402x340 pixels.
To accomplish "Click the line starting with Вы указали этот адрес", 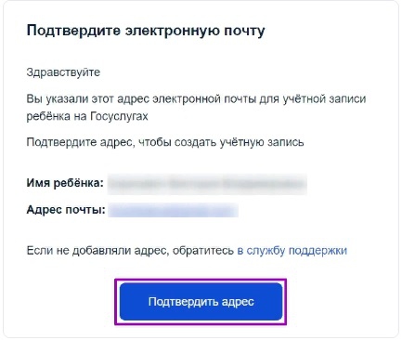I will [196, 99].
